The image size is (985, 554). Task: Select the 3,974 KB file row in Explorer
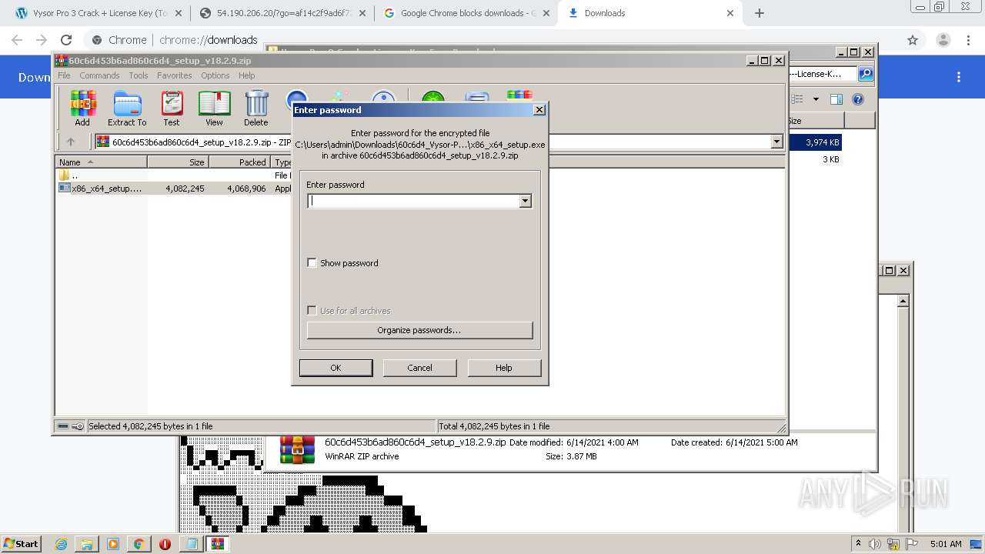click(816, 142)
